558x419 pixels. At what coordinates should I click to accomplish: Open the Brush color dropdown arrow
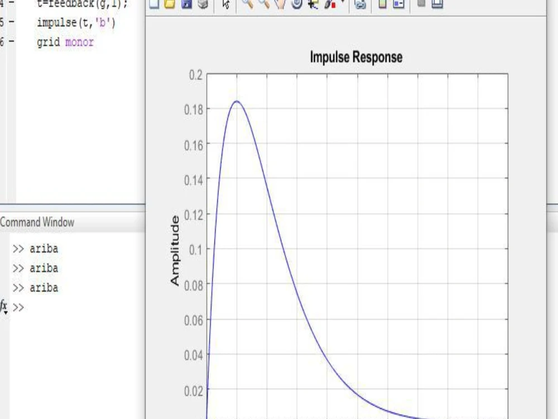click(343, 2)
